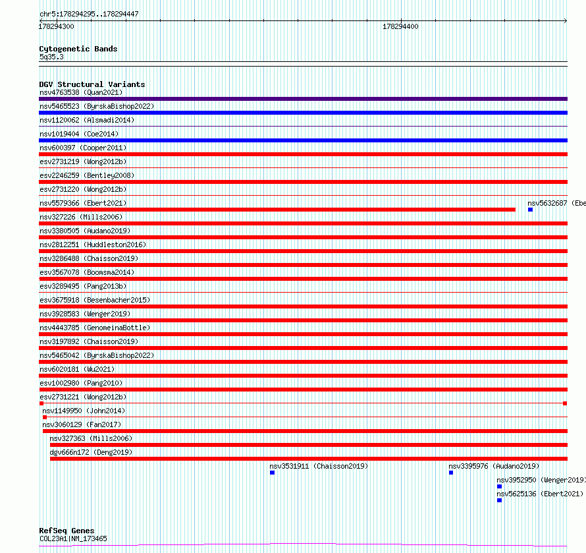This screenshot has width=586, height=553.
Task: Click the right square endpoint of esv2731221
Action: [x=565, y=403]
